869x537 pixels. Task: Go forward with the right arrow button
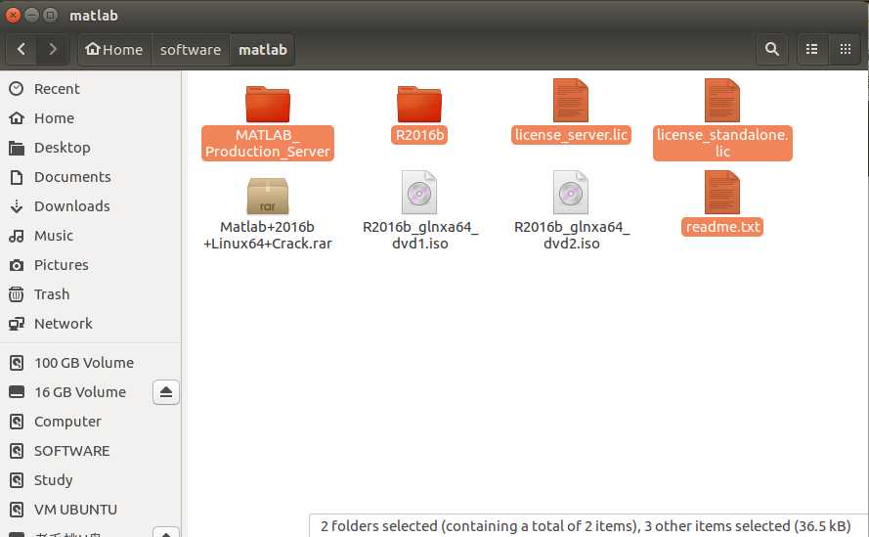(53, 49)
